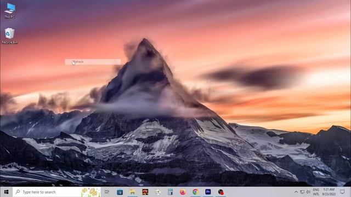Switch to Adobe Premiere Pro on the taskbar

click(x=208, y=192)
